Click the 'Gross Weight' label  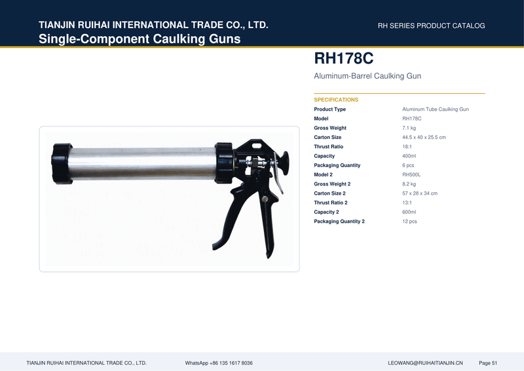point(330,128)
